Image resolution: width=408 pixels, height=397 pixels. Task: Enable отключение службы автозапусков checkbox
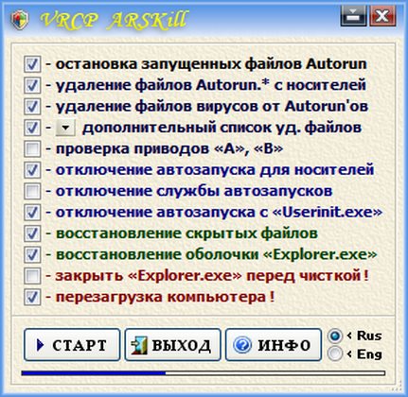32,191
